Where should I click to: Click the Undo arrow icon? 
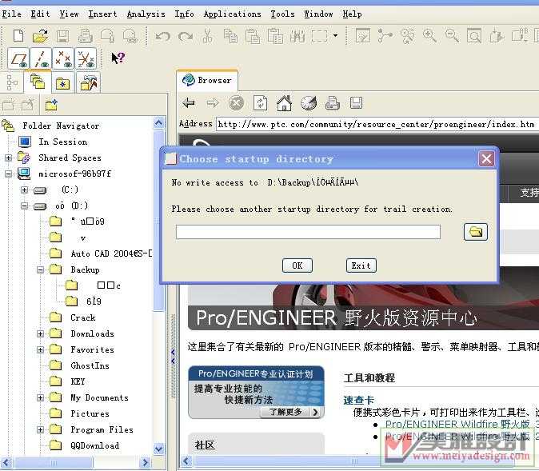(162, 36)
